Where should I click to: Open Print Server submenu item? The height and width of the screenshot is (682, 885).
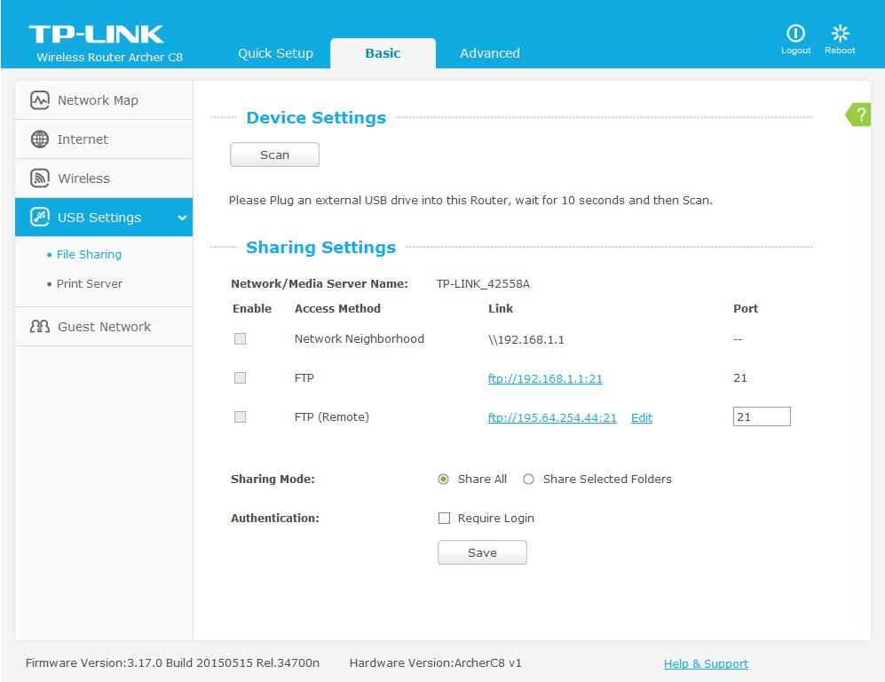[x=89, y=284]
